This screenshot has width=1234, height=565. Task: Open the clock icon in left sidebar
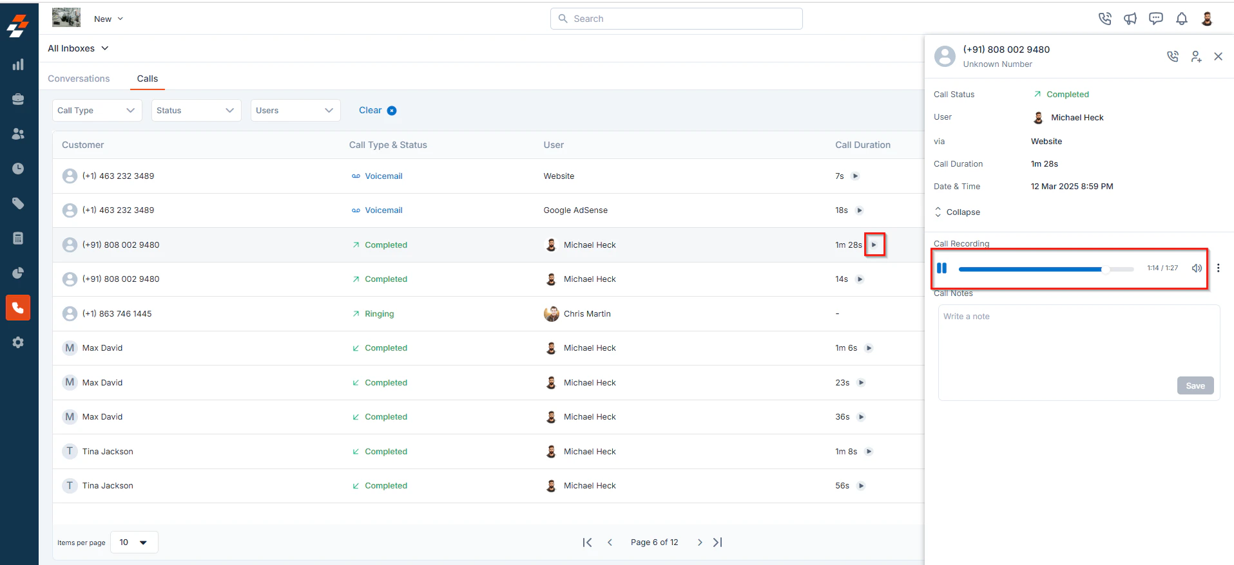point(18,169)
